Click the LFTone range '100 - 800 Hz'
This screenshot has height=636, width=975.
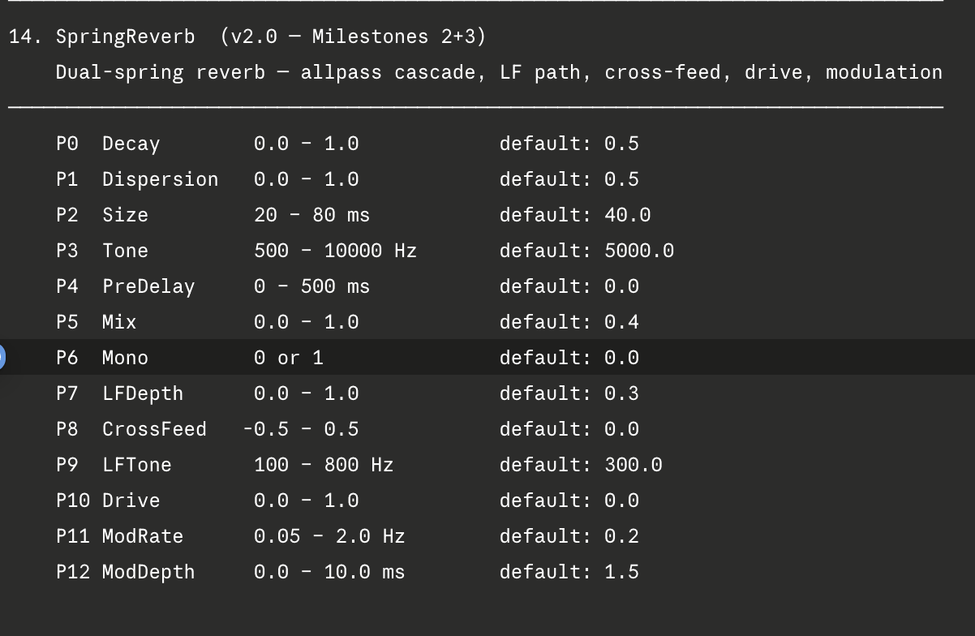(x=324, y=465)
